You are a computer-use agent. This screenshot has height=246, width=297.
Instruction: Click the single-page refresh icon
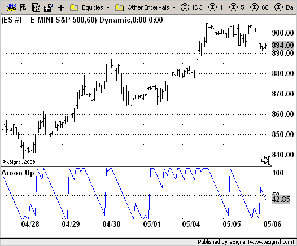point(24,8)
